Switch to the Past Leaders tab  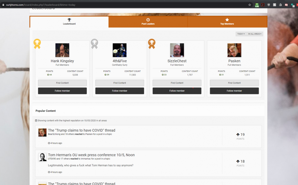pos(148,22)
